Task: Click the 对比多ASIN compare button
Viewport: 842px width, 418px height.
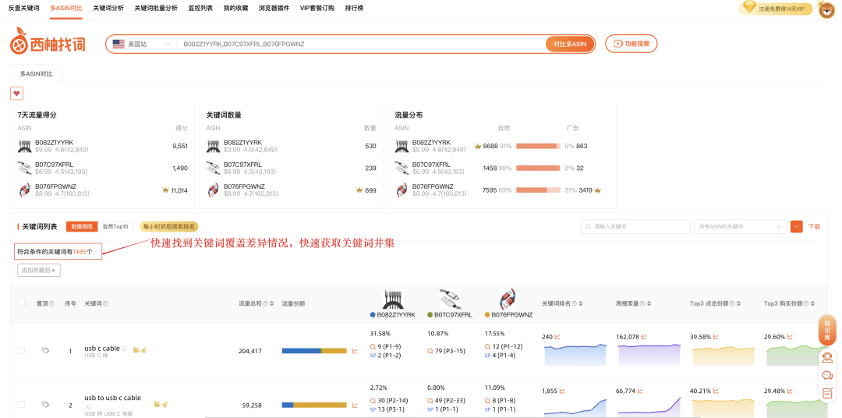Action: click(x=570, y=44)
